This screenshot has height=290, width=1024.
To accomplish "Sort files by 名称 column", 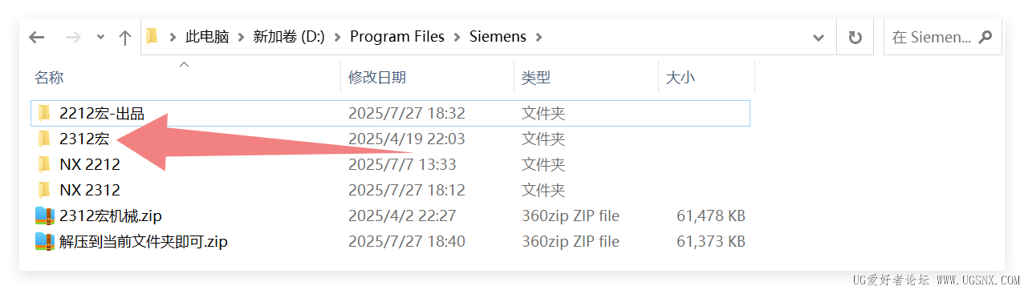I will pyautogui.click(x=49, y=78).
